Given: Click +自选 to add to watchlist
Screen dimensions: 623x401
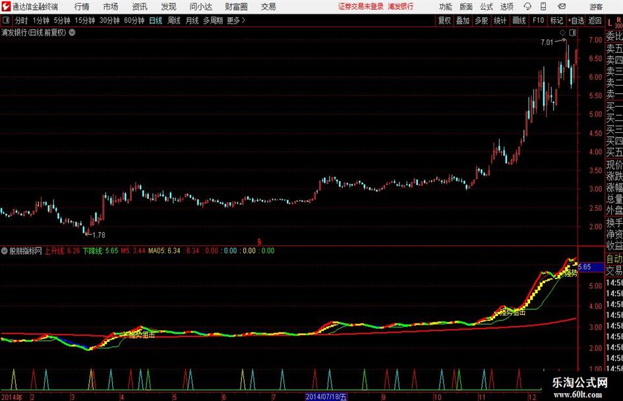Looking at the screenshot, I should 576,20.
